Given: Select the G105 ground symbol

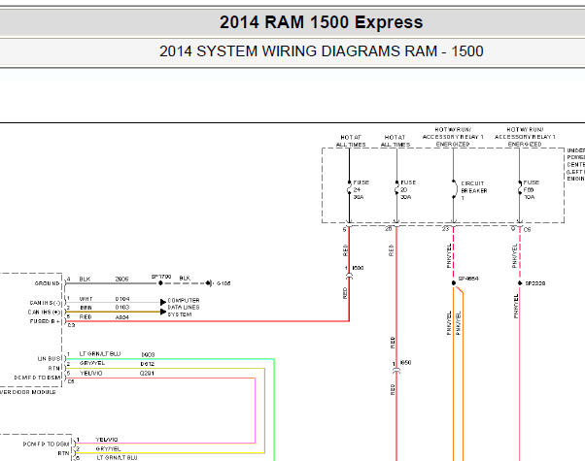Looking at the screenshot, I should click(x=209, y=283).
